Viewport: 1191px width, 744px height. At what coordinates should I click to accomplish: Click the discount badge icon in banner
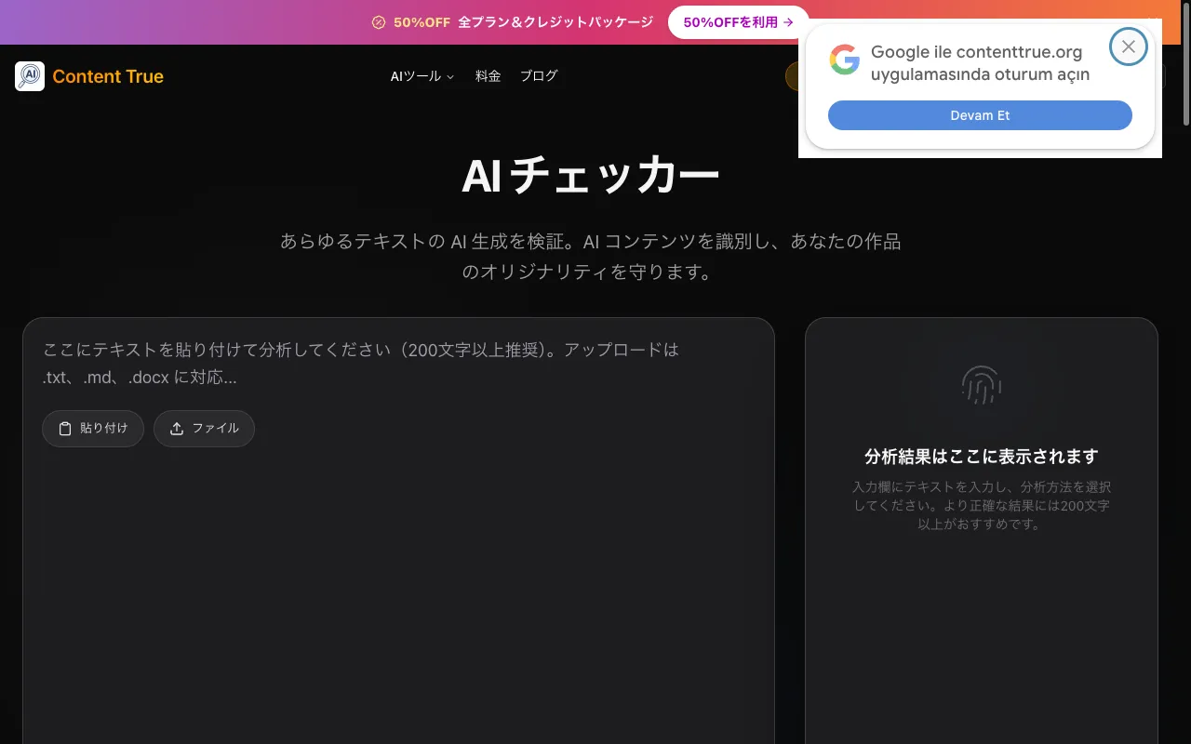click(379, 22)
